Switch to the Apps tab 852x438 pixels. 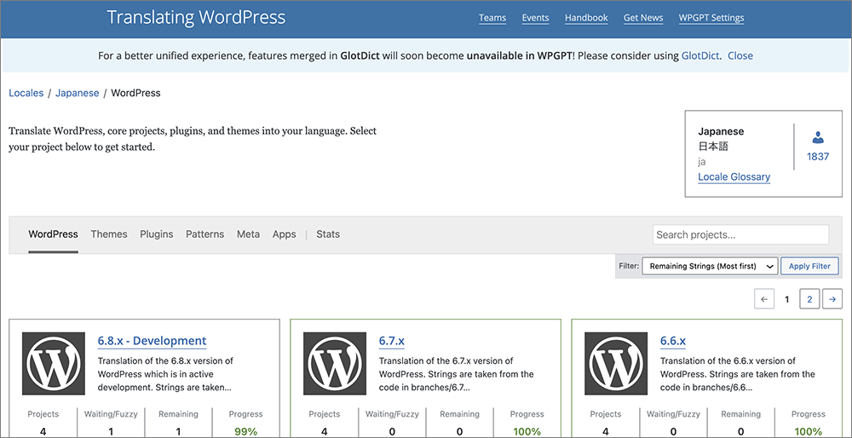pos(285,234)
